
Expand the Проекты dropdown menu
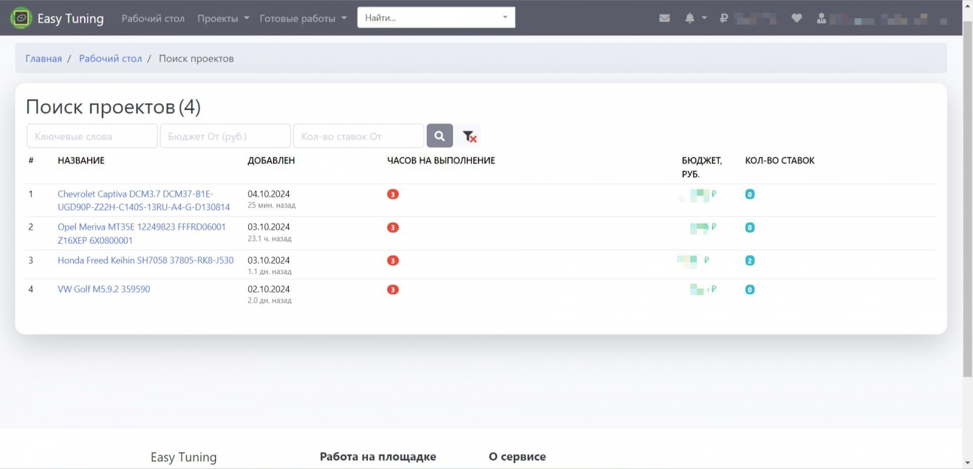[x=223, y=18]
